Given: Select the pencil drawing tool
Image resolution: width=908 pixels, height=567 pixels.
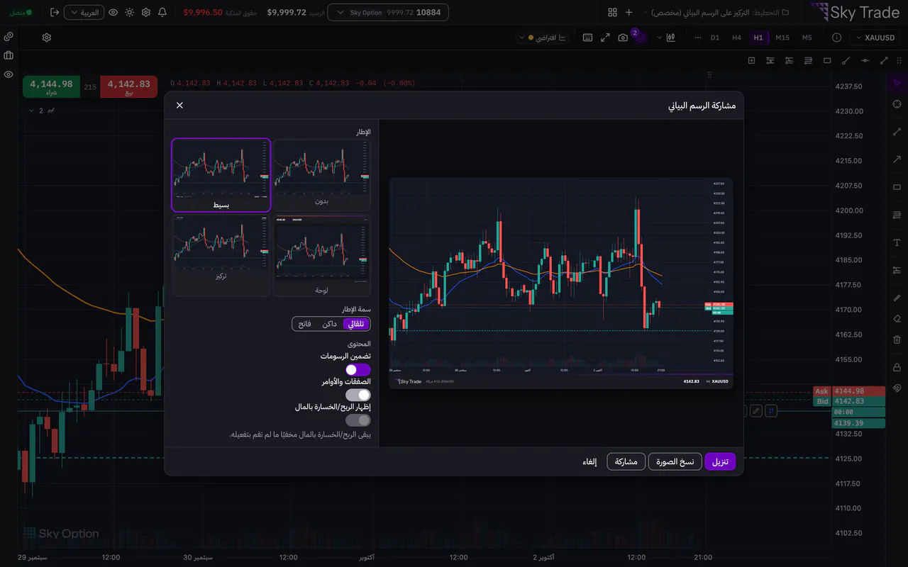Looking at the screenshot, I should 897,298.
